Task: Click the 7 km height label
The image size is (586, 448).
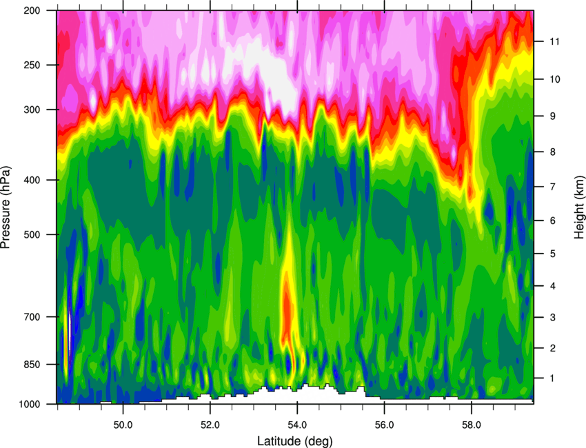Action: 553,187
